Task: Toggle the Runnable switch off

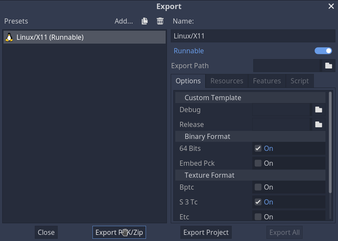Action: (x=323, y=51)
